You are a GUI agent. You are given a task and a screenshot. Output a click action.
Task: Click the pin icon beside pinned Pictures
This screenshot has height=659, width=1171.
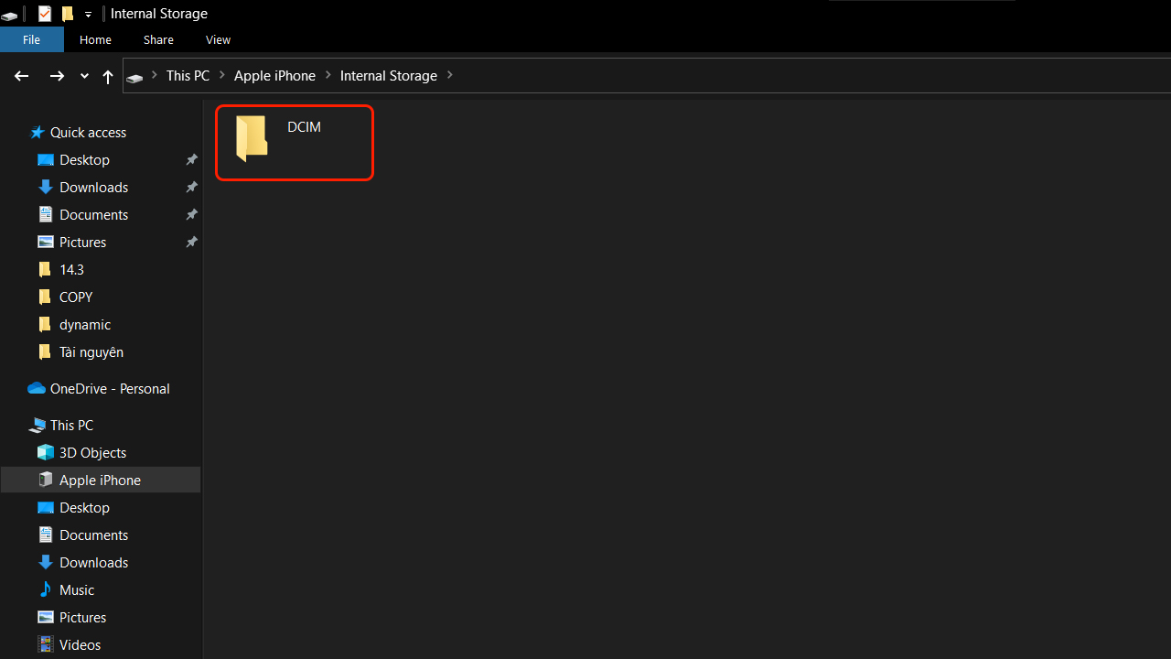191,243
